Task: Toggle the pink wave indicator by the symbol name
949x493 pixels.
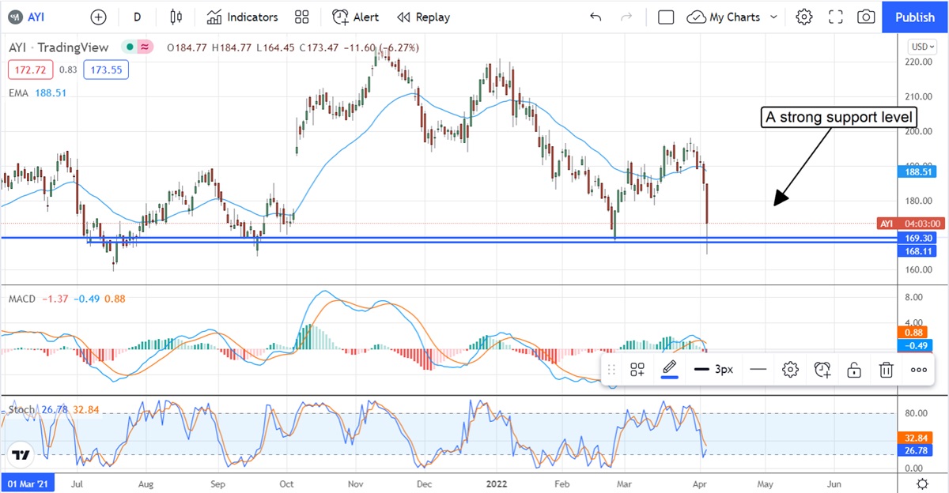Action: pos(145,47)
